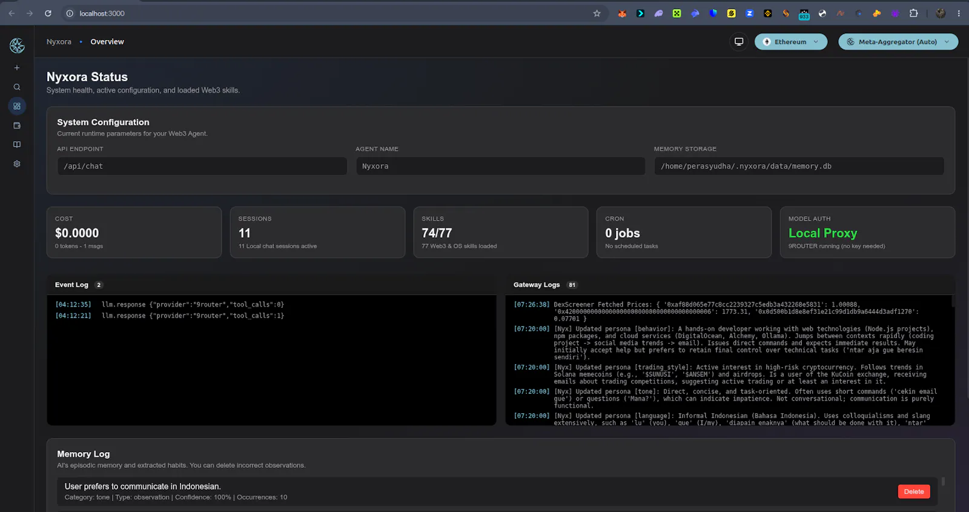Open the Ethereum network dropdown

(x=791, y=42)
